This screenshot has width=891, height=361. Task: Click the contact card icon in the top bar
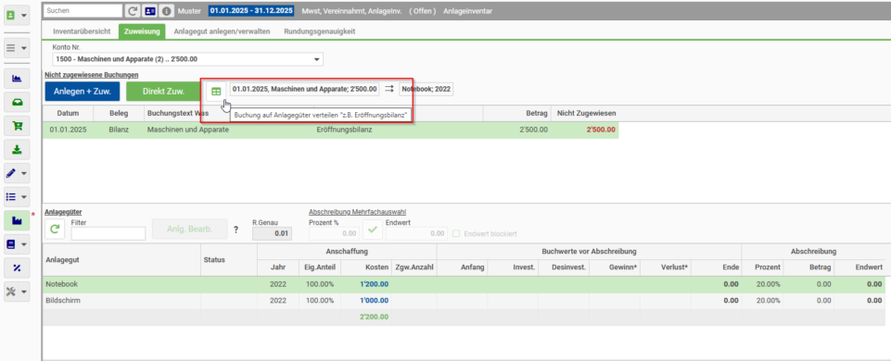[149, 11]
